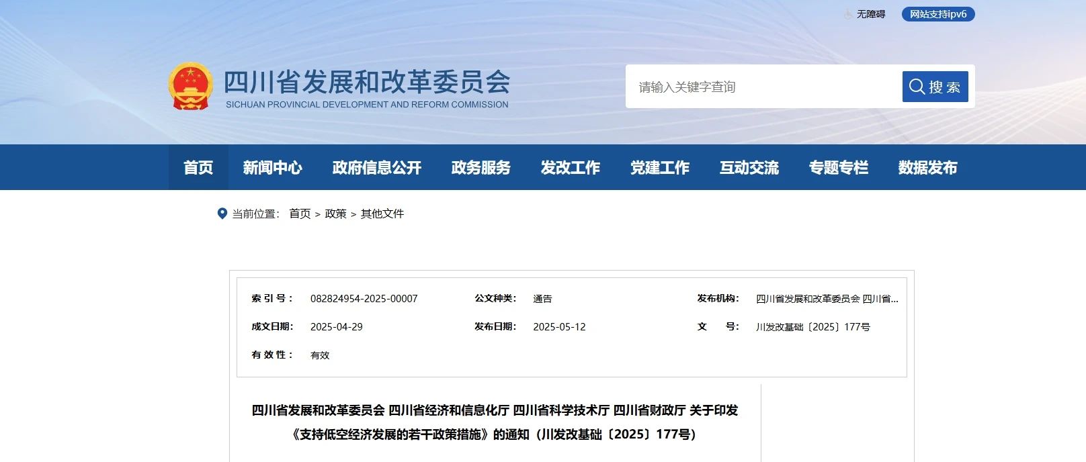Click the 搜索 search button
Screen dimensions: 1086x462
click(935, 87)
